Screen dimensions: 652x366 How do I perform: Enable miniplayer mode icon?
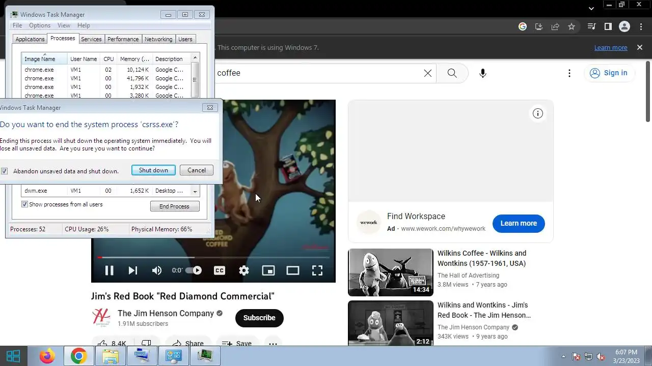[268, 270]
